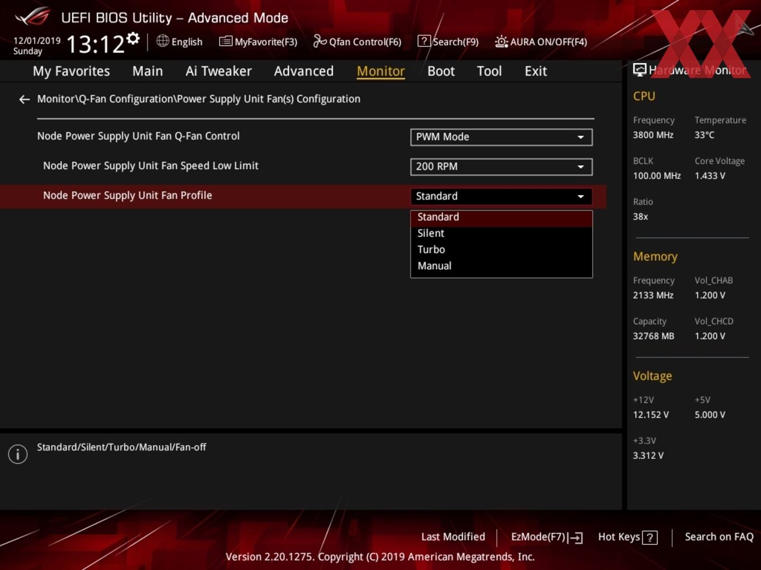This screenshot has height=570, width=761.
Task: Click the 13:12 clock display
Action: coord(95,44)
